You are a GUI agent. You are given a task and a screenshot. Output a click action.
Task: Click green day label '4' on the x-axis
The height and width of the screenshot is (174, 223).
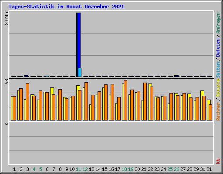(x=34, y=169)
